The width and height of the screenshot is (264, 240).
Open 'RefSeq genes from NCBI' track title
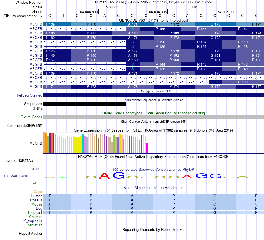tap(153, 91)
